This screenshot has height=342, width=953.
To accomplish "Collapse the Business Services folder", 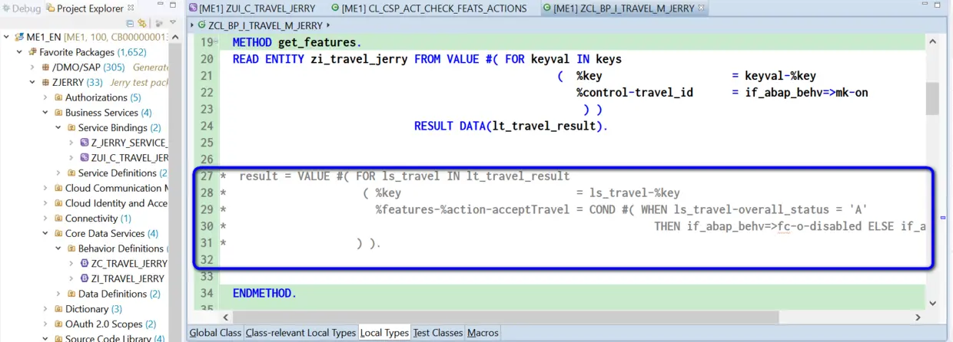I will [46, 113].
